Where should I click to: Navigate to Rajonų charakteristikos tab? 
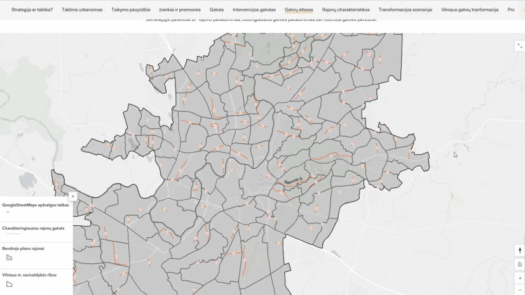click(x=346, y=10)
